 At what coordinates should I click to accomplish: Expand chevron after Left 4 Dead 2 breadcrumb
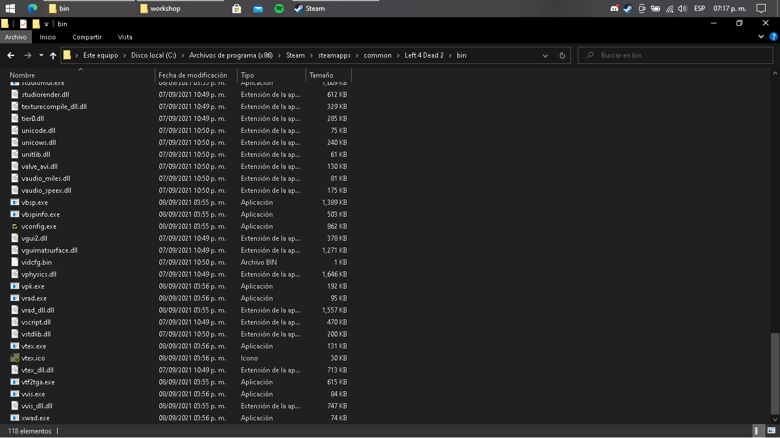[x=451, y=55]
